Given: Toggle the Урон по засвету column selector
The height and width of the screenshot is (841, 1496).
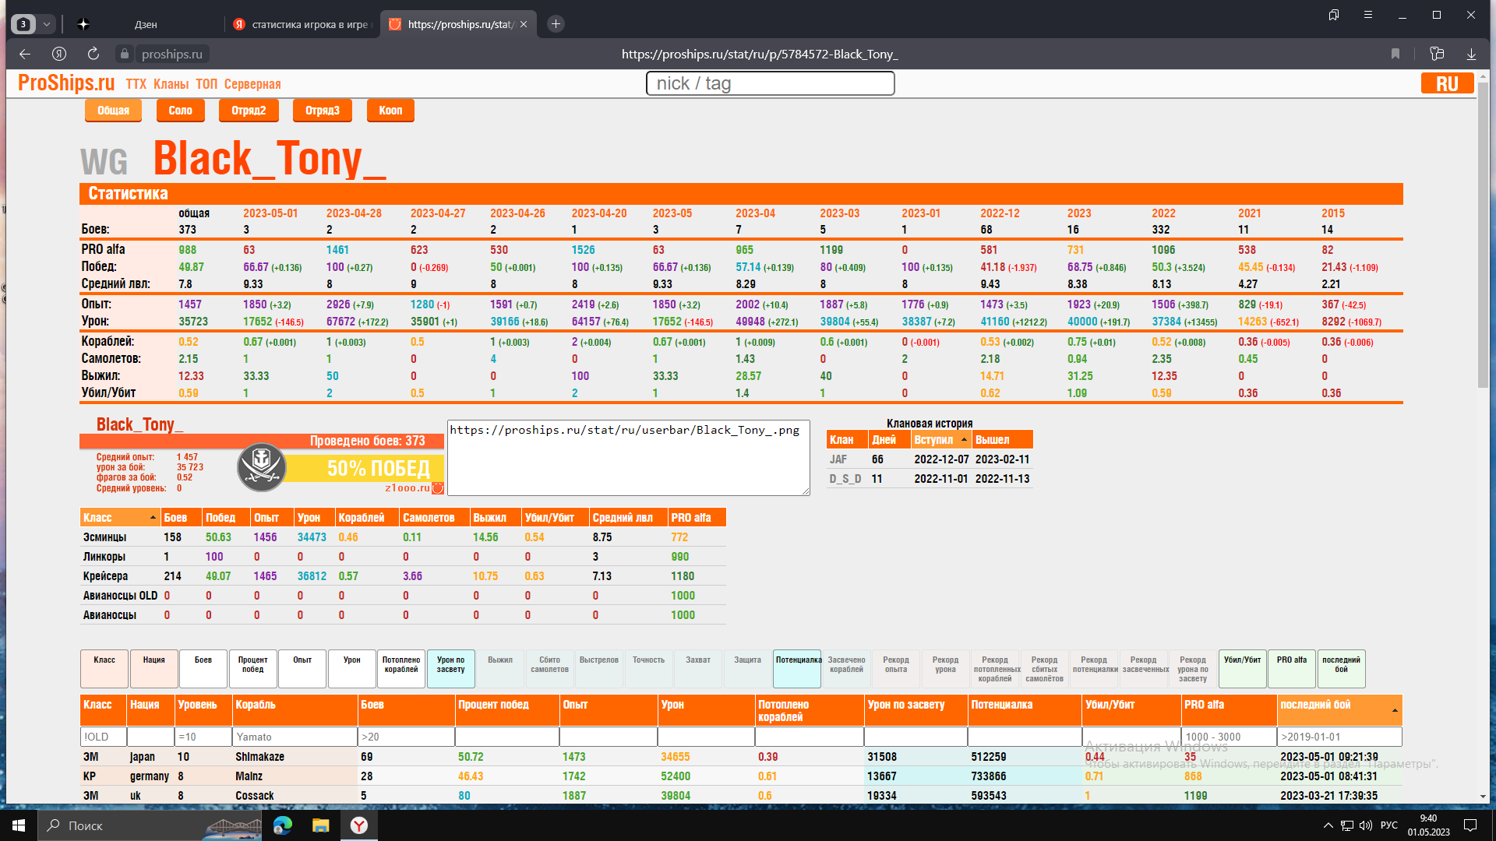Looking at the screenshot, I should [x=450, y=669].
